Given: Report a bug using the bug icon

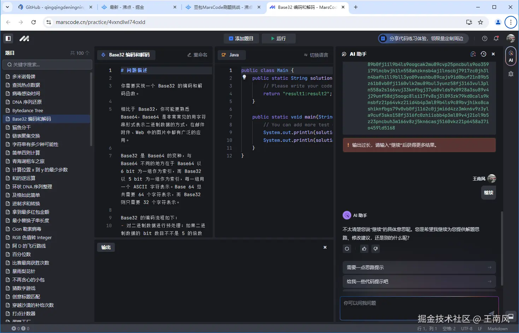Looking at the screenshot, I should (x=511, y=74).
